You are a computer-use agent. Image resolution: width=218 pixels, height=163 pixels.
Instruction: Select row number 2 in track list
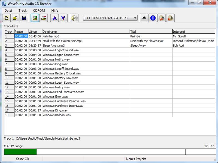[x=10, y=41]
